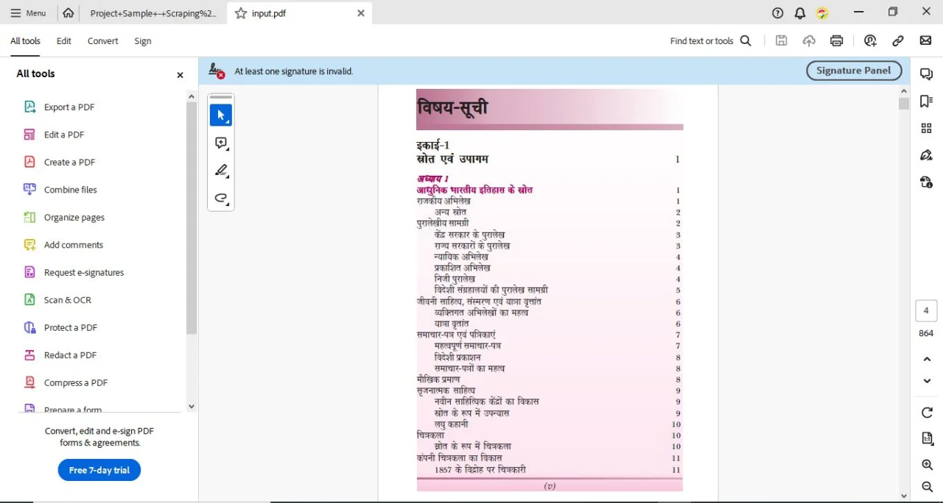Share with others icon

pos(870,41)
